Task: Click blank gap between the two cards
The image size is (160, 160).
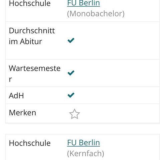Action: [x=83, y=129]
